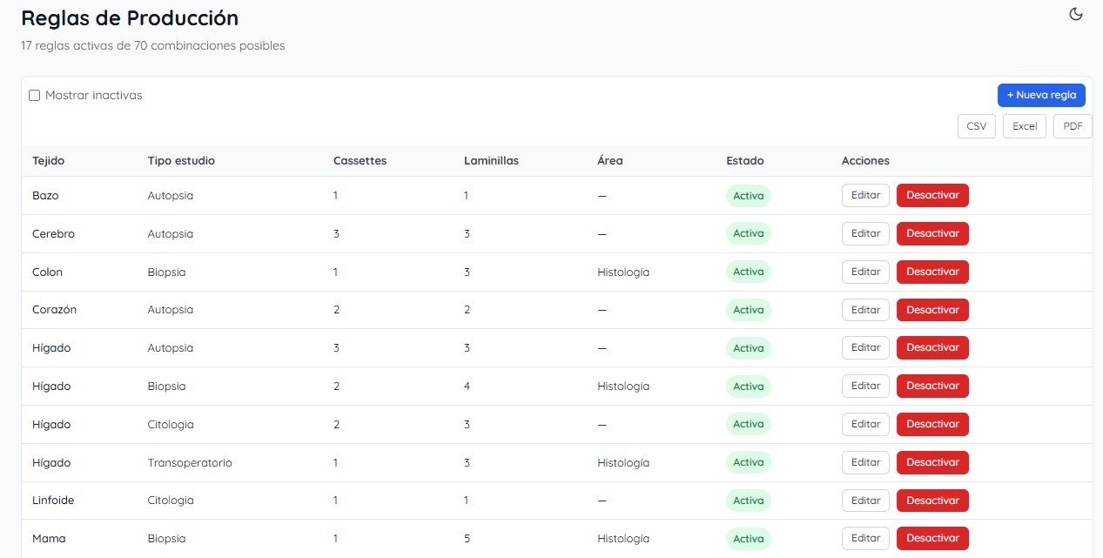
Task: Click laminillas value 4 in Hígado Biopsia row
Action: click(467, 387)
